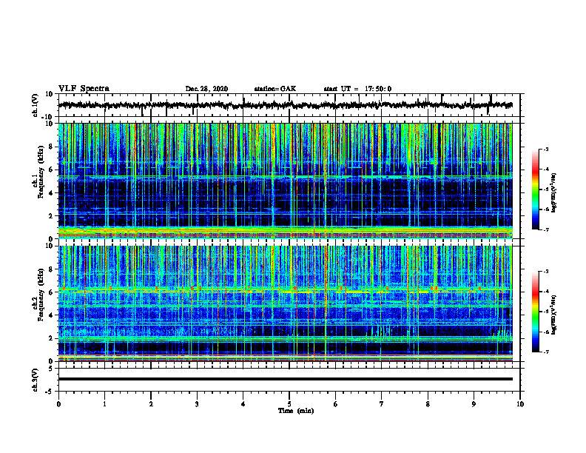
Task: Click the "-7" label on ch.2 color bar
Action: [x=545, y=352]
